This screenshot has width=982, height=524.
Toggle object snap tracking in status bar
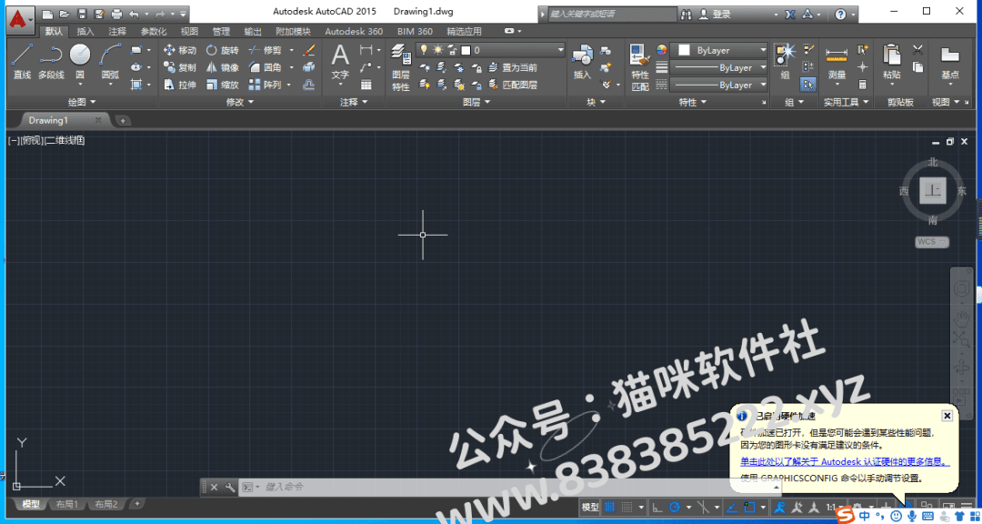click(731, 507)
